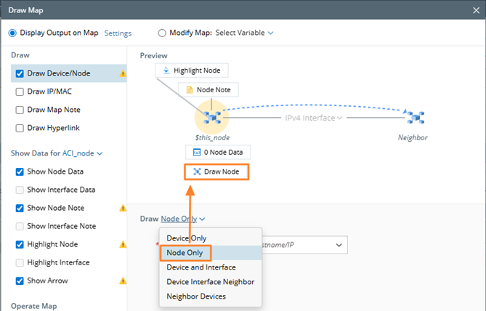Click the 0 Node Data icon
The width and height of the screenshot is (486, 311).
click(196, 153)
